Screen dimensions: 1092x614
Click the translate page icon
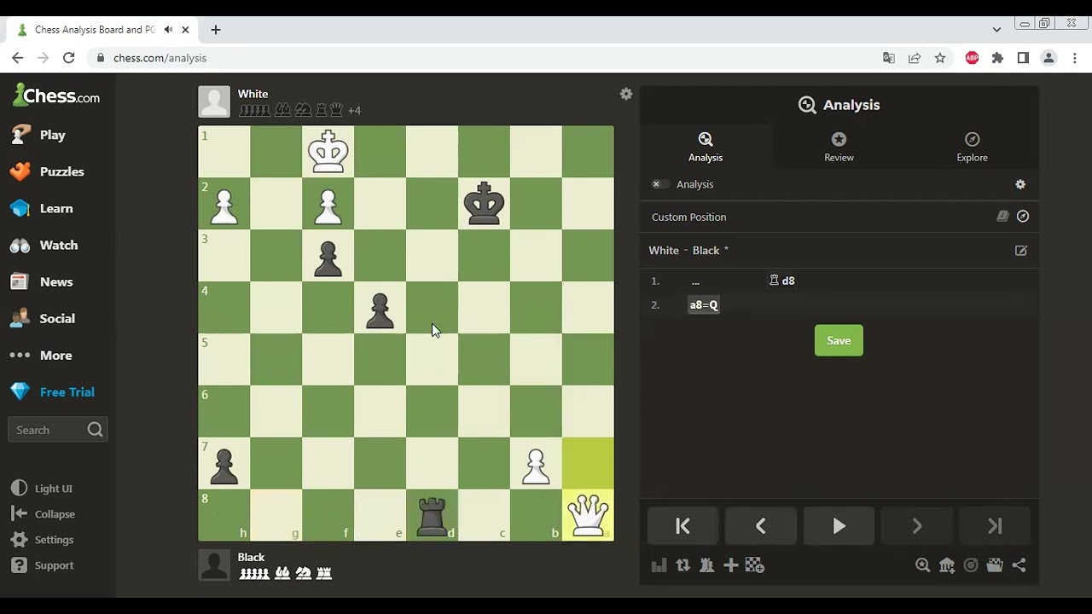coord(889,58)
